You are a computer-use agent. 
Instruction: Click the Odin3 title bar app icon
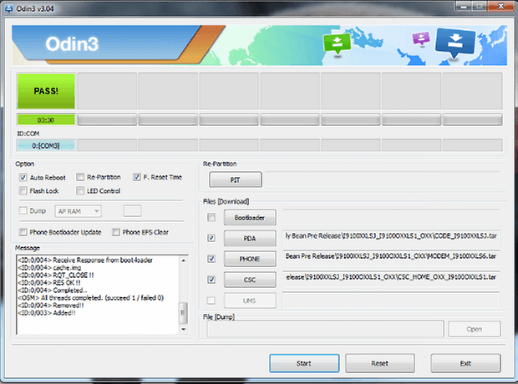click(9, 8)
